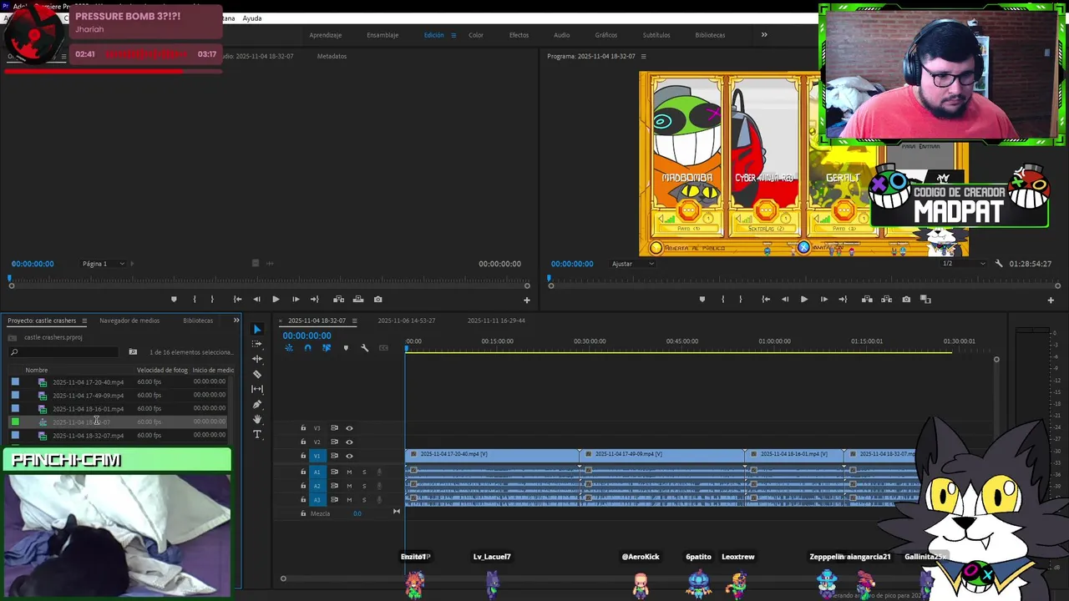The width and height of the screenshot is (1069, 601).
Task: Show hidden workspaces with the double chevron
Action: pos(763,35)
